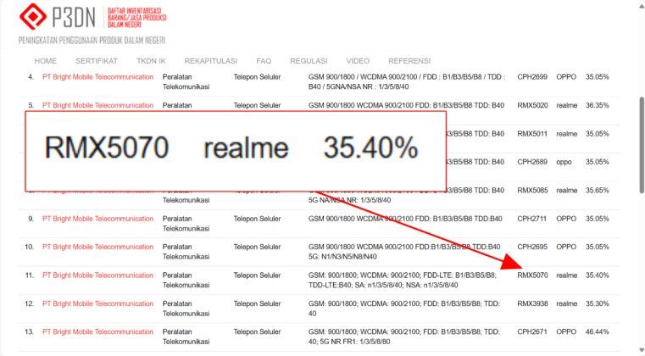Screen dimensions: 645x356
Task: Click 'Telepon Seluler' in row 9
Action: tap(257, 219)
